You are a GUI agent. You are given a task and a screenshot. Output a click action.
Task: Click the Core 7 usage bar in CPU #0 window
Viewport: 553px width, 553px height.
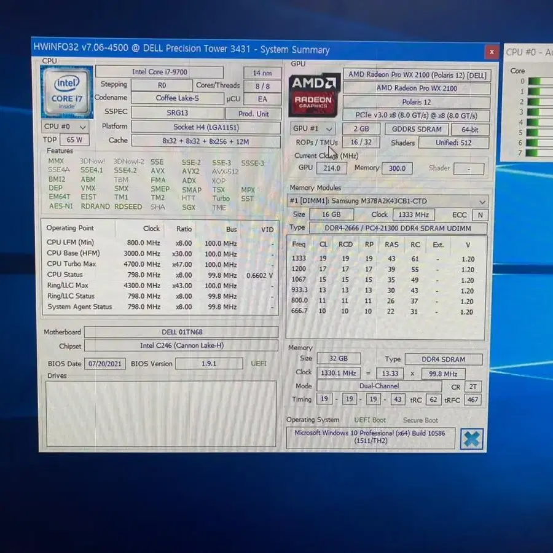[x=541, y=153]
